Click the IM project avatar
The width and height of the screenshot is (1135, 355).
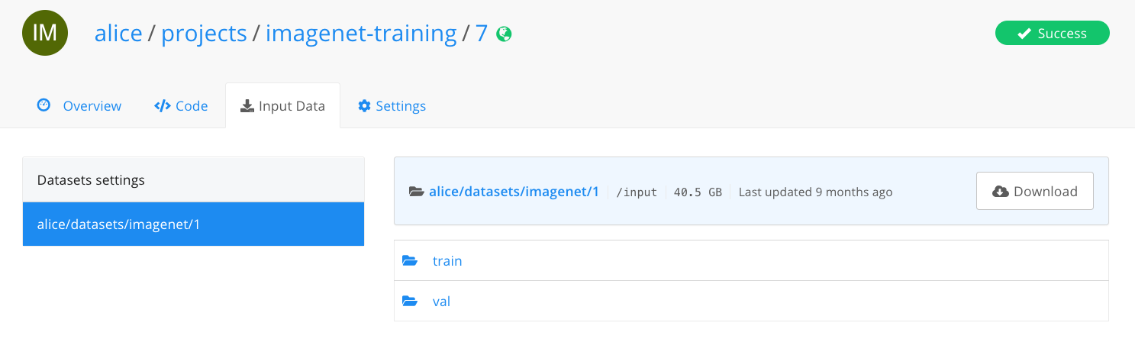pos(45,33)
